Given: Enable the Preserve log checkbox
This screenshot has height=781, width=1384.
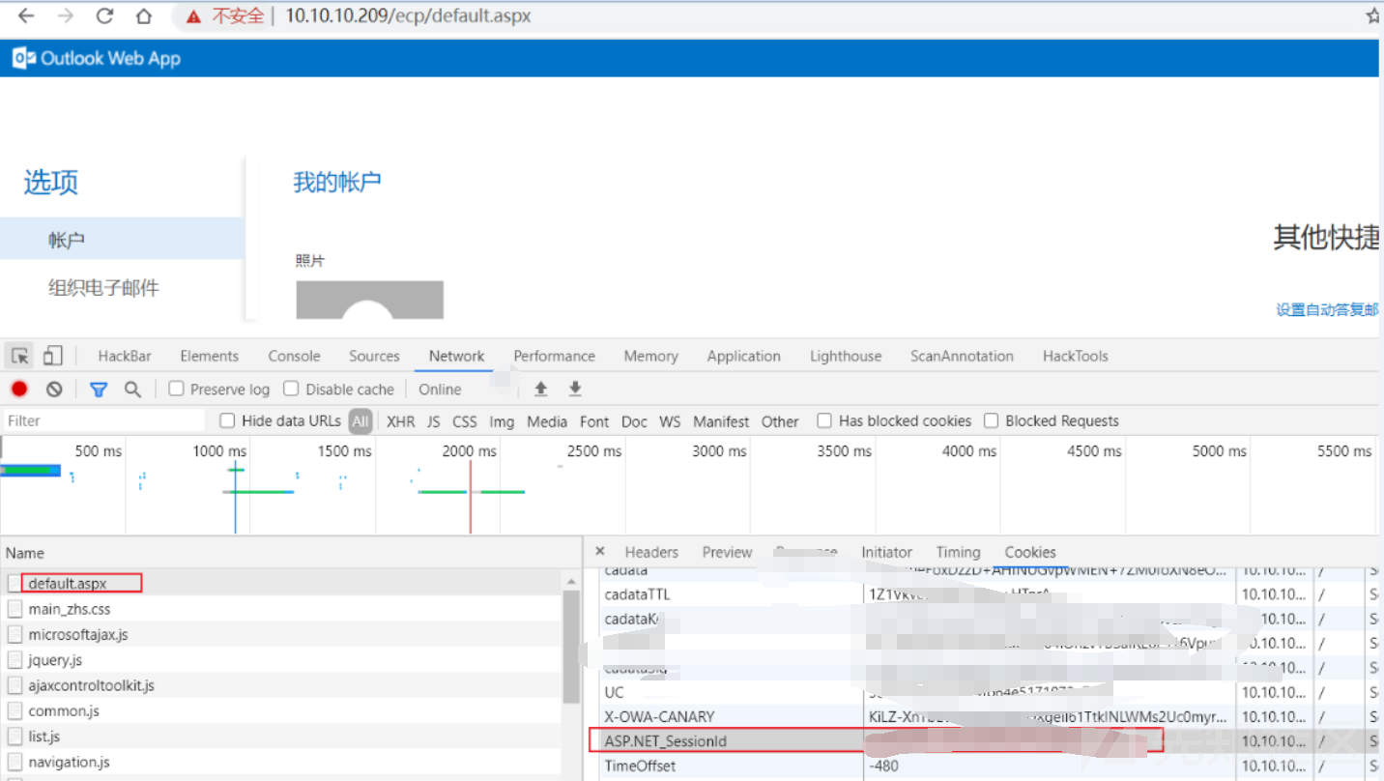Looking at the screenshot, I should 176,389.
